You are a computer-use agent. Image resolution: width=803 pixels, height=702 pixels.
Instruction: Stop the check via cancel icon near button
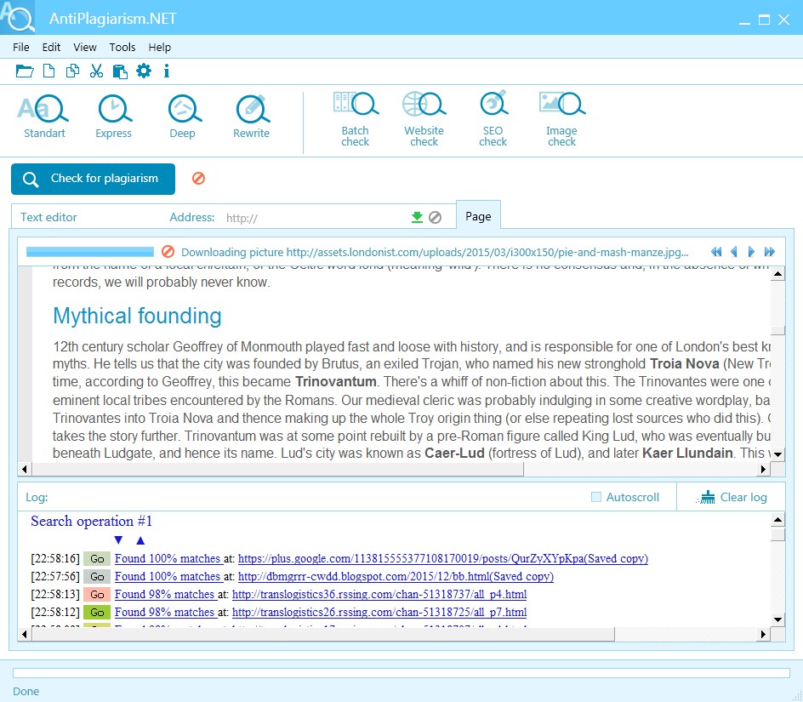pos(198,179)
